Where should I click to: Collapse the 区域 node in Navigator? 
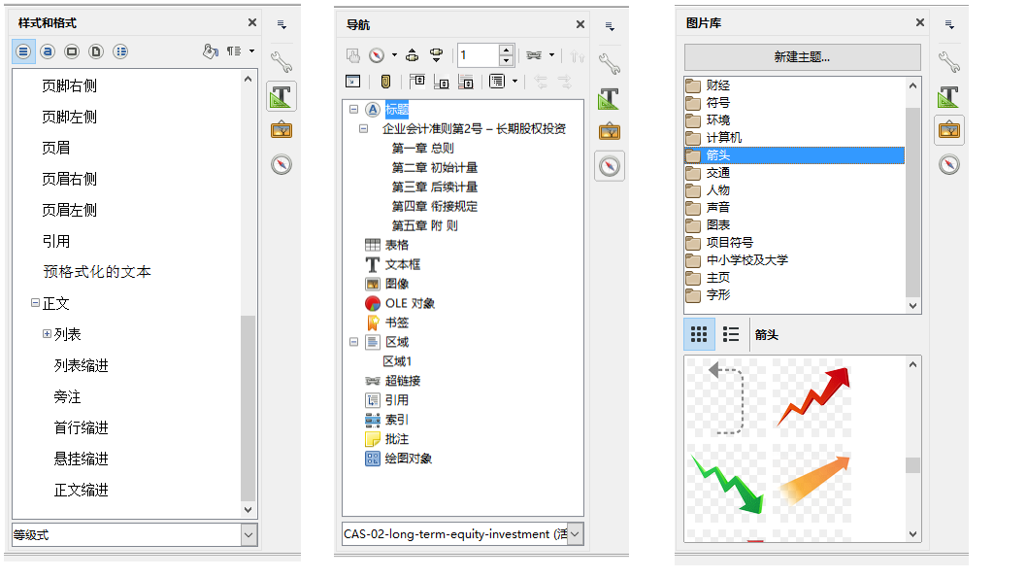(353, 341)
